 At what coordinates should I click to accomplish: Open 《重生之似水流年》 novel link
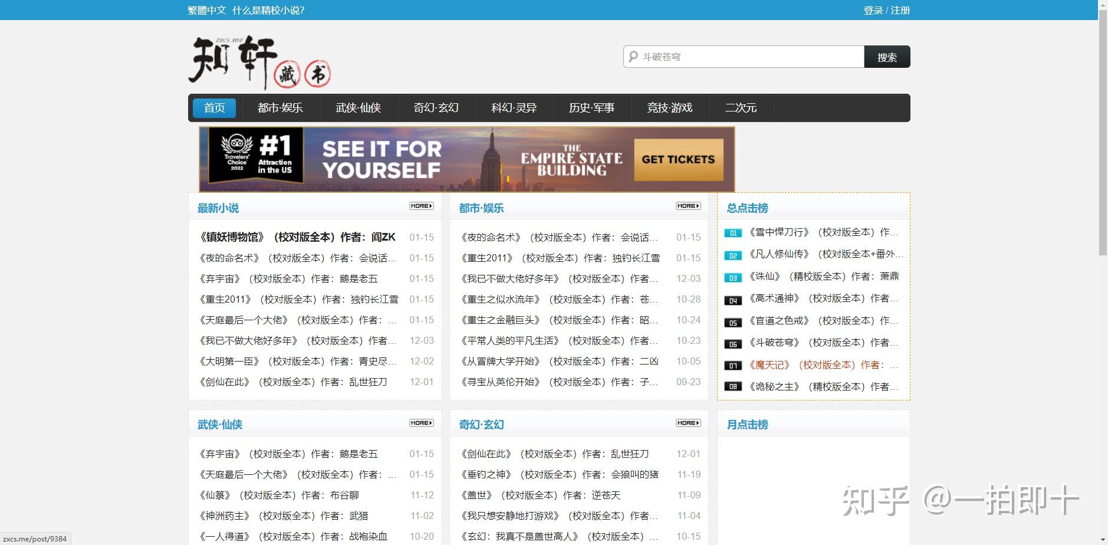pos(559,299)
